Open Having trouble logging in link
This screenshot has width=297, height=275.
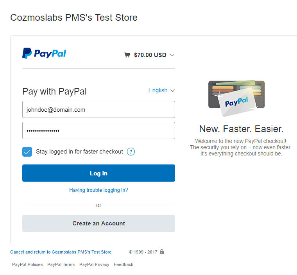tap(98, 190)
